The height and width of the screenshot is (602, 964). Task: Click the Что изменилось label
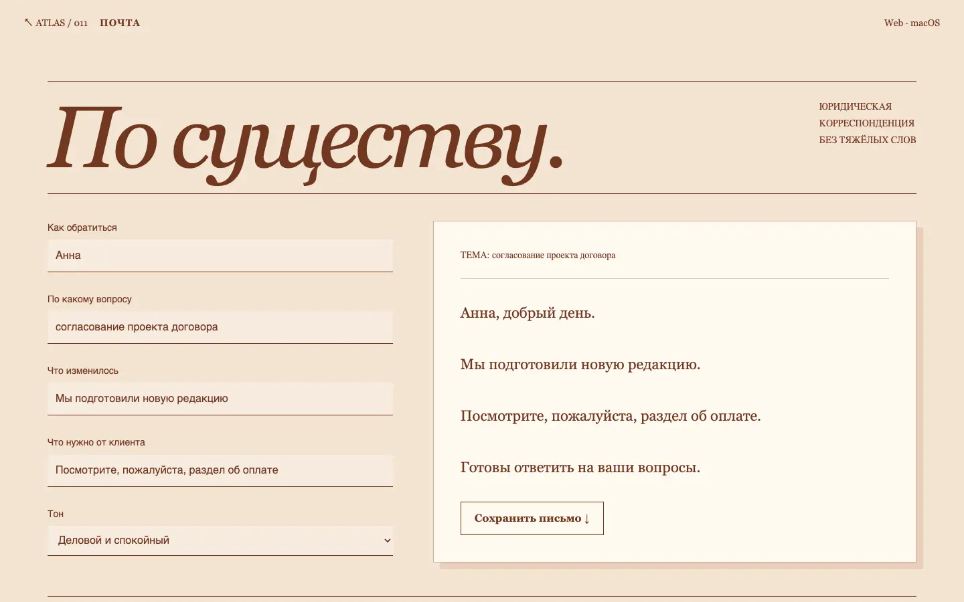tap(83, 371)
